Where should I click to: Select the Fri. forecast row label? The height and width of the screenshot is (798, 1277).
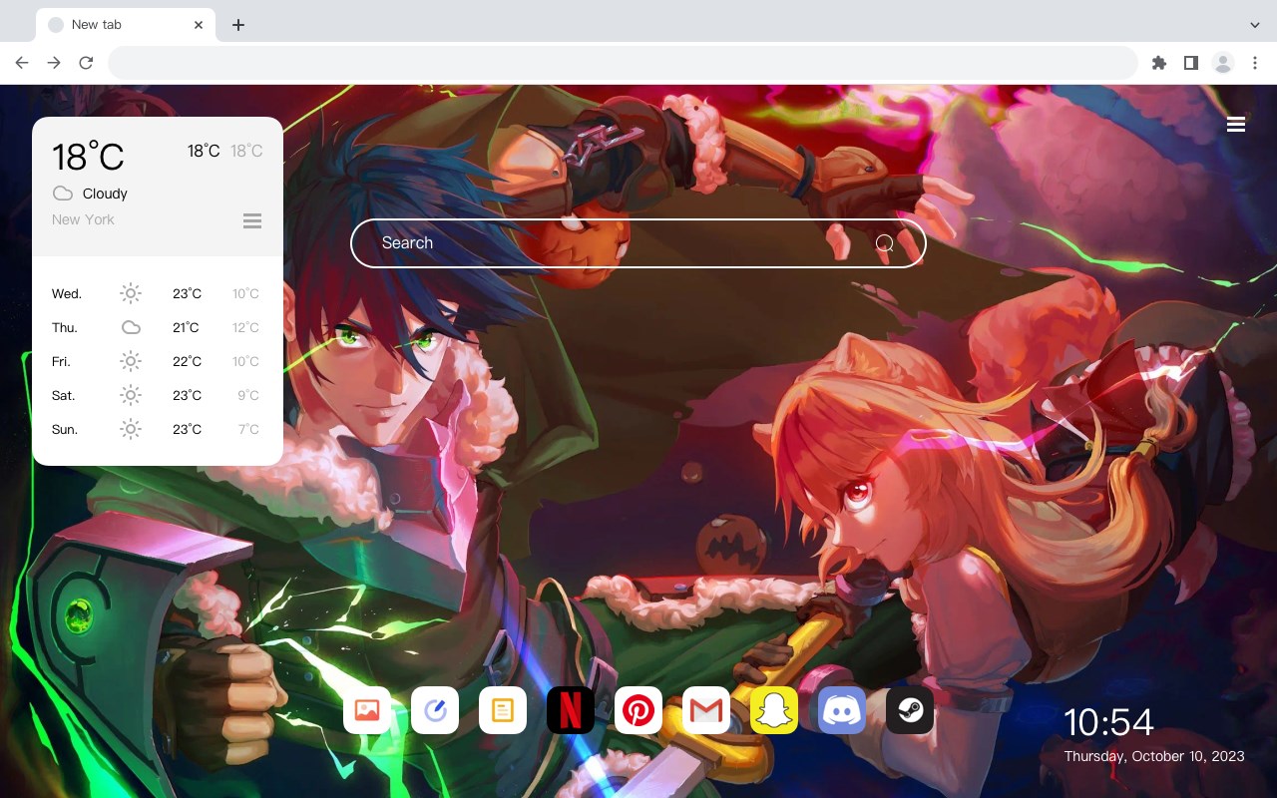pos(62,361)
